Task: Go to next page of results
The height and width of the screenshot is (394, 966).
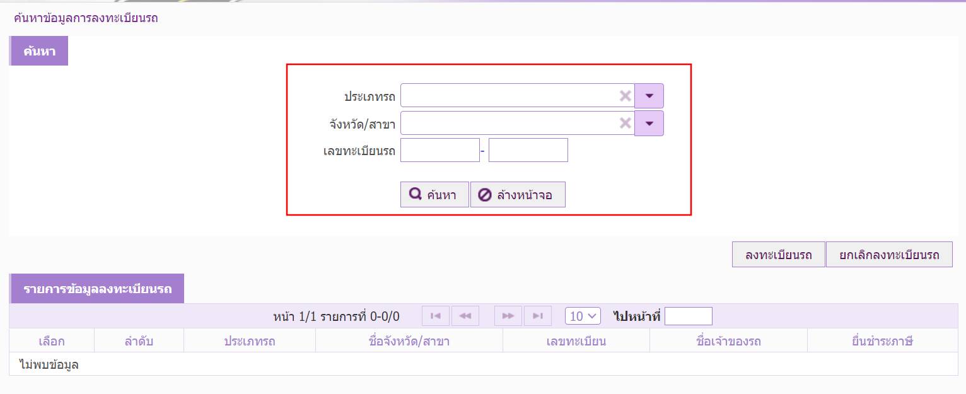Action: pyautogui.click(x=508, y=316)
